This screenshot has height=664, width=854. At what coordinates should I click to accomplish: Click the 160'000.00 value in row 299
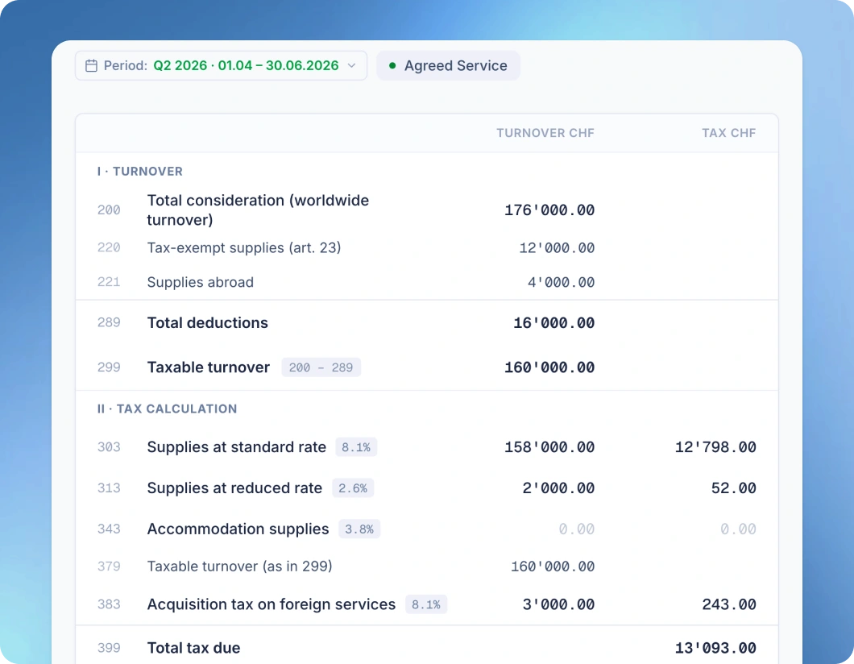[549, 367]
